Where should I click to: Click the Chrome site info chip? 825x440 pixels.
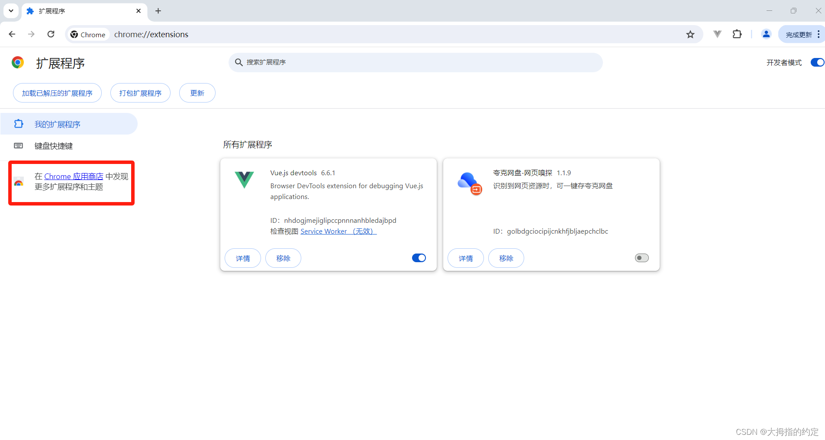[x=88, y=35]
